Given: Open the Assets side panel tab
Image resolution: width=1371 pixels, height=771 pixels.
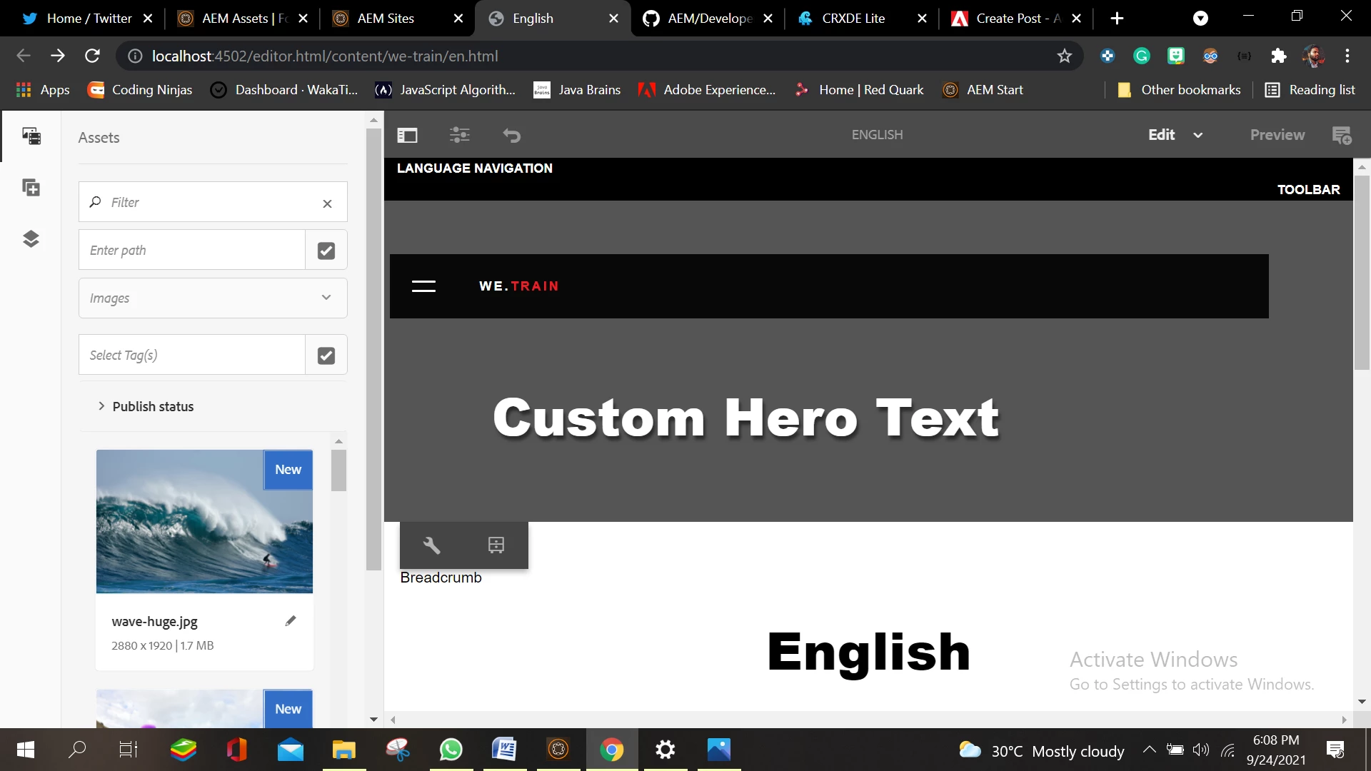Looking at the screenshot, I should tap(31, 136).
